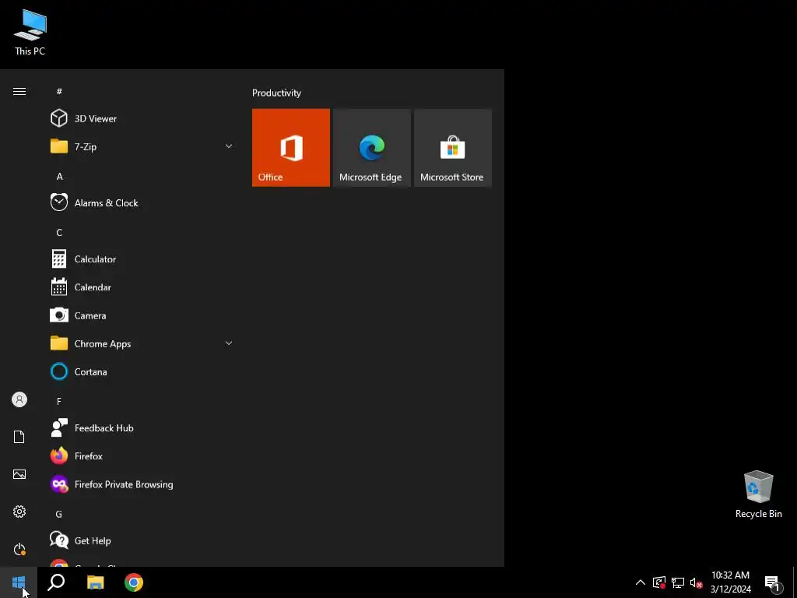Open the Calendar app
This screenshot has height=598, width=797.
142,287
